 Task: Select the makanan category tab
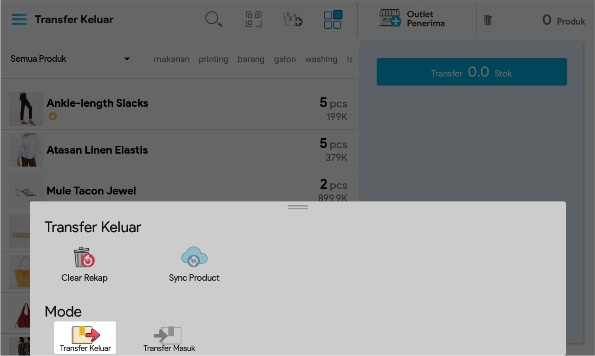click(171, 59)
